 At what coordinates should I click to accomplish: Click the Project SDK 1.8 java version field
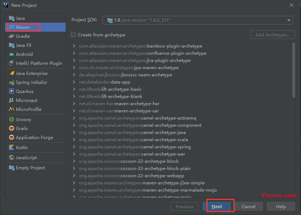pos(197,20)
